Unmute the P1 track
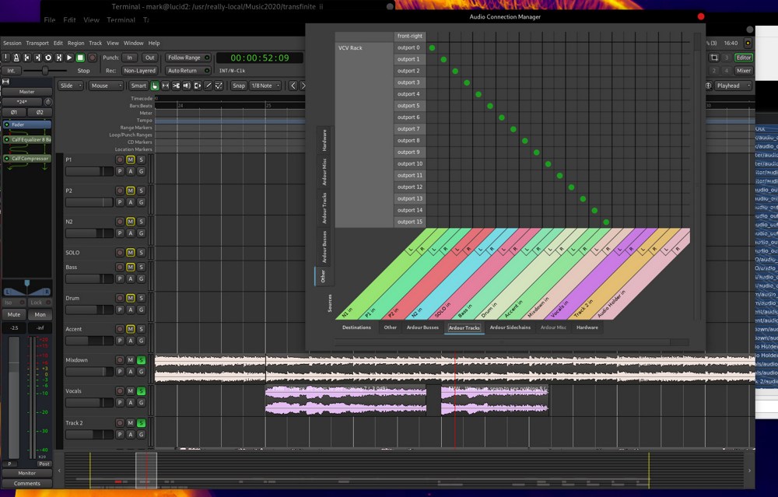778x497 pixels. point(131,159)
